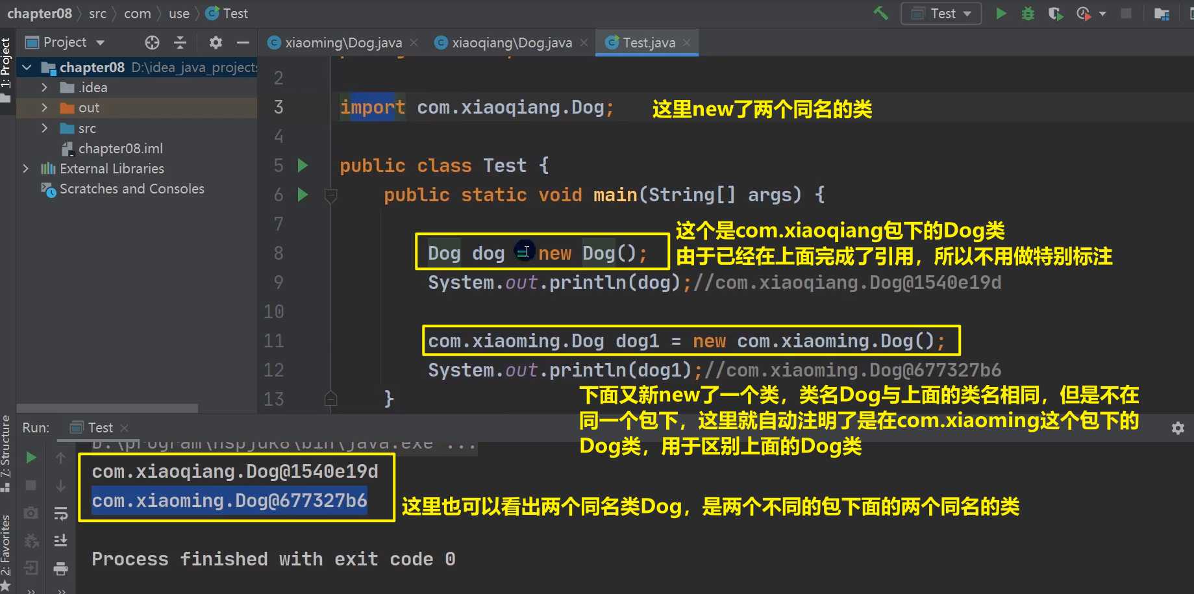Click chapter08 breadcrumb in navigation bar
Screen dimensions: 1194x594
[x=39, y=14]
